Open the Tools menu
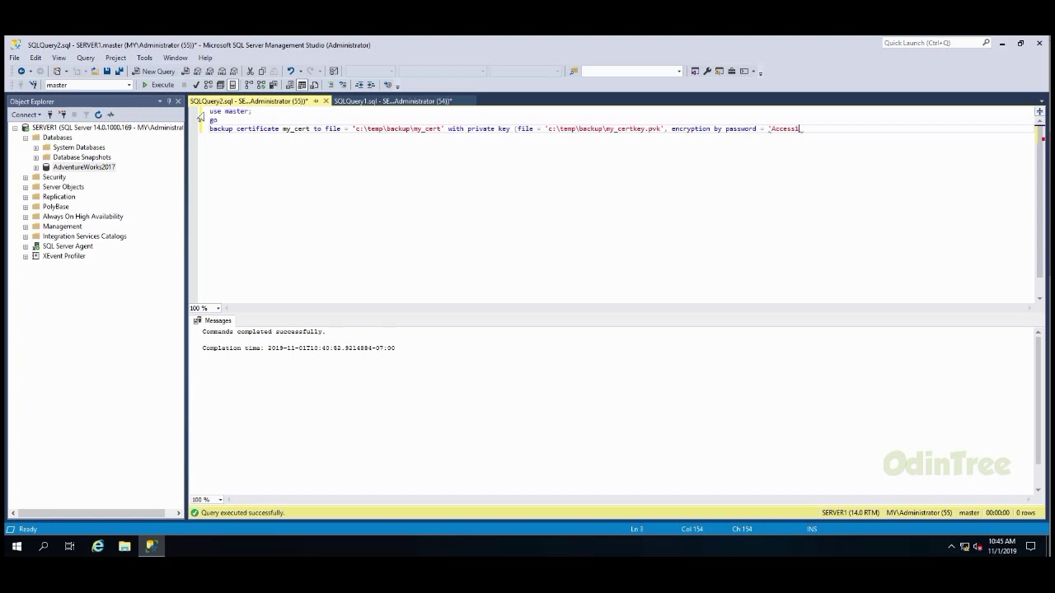This screenshot has height=593, width=1055. tap(144, 58)
